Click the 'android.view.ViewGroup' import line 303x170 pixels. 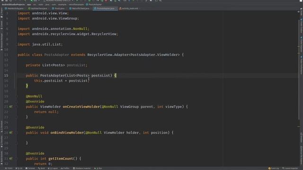pos(48,18)
